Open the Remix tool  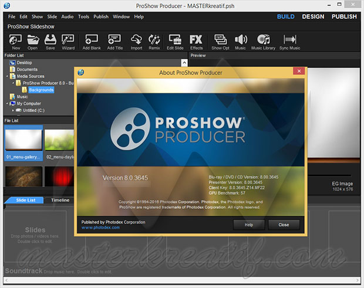click(x=154, y=42)
